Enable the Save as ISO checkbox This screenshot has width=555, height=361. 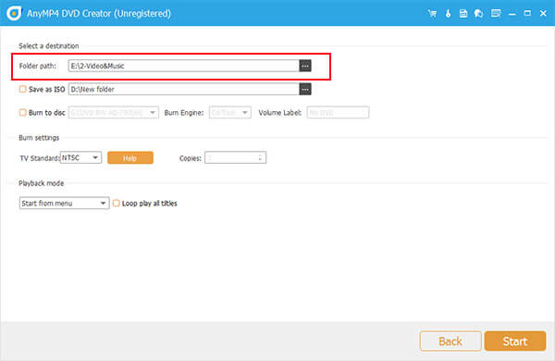pyautogui.click(x=22, y=89)
